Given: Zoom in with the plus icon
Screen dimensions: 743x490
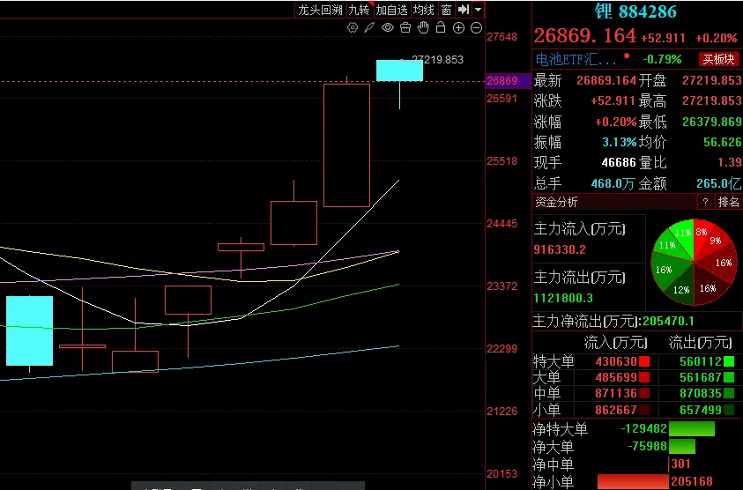Looking at the screenshot, I should coord(458,28).
